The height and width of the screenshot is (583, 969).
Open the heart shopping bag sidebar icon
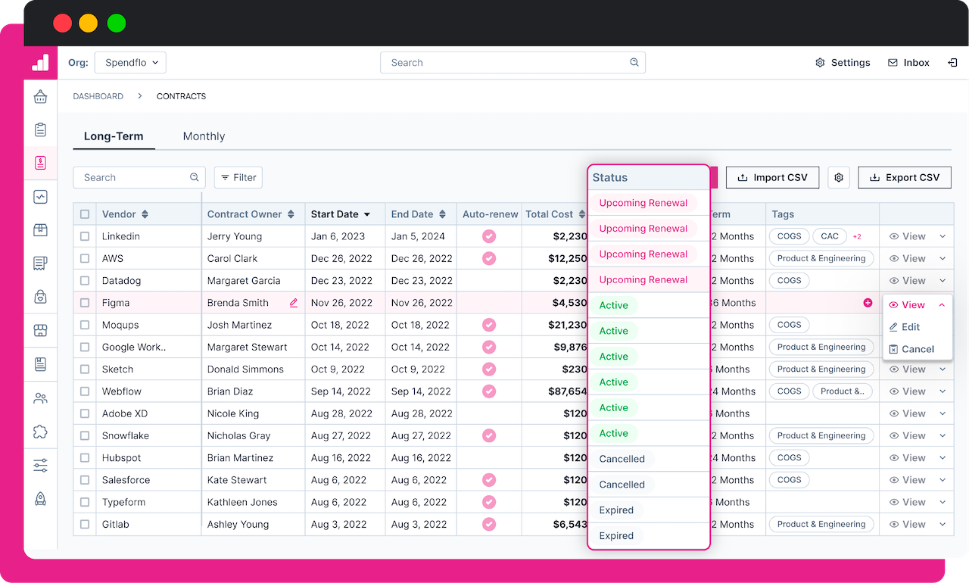[40, 297]
